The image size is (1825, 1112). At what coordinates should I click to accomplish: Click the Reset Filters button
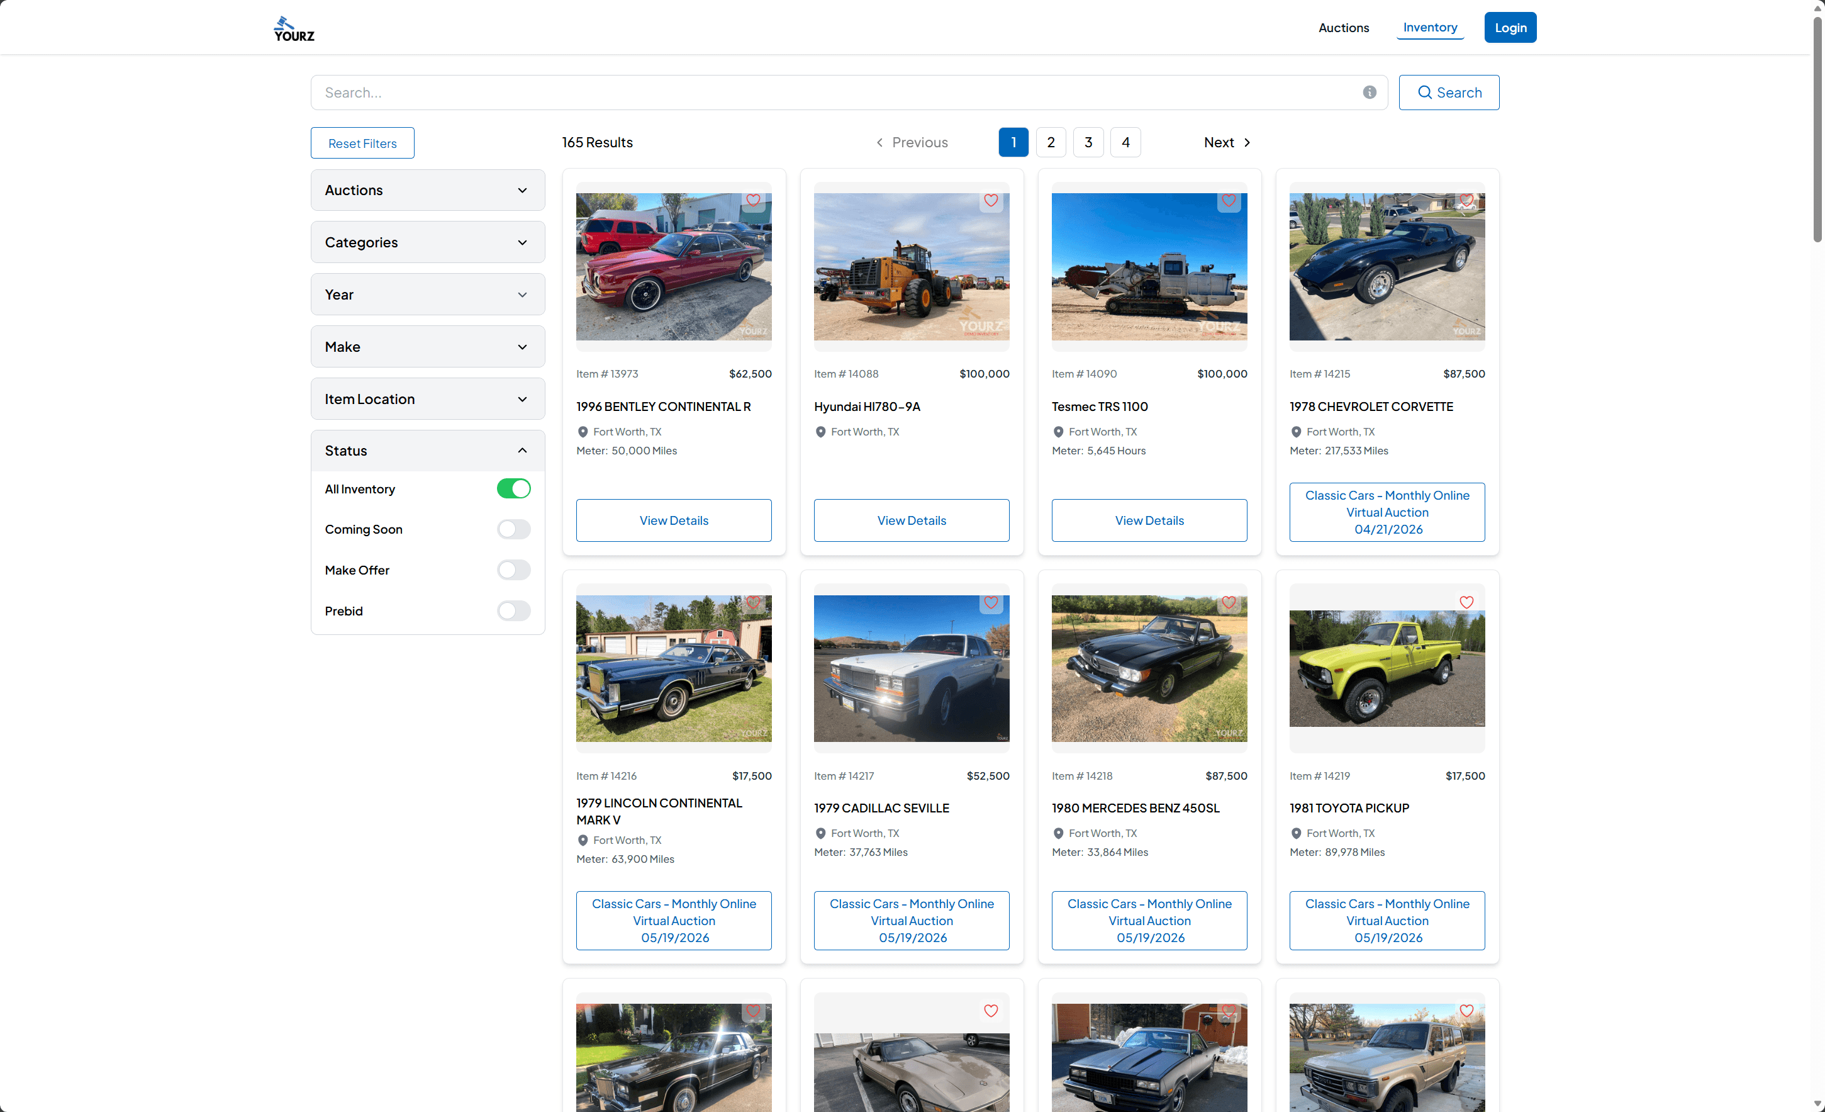click(362, 143)
